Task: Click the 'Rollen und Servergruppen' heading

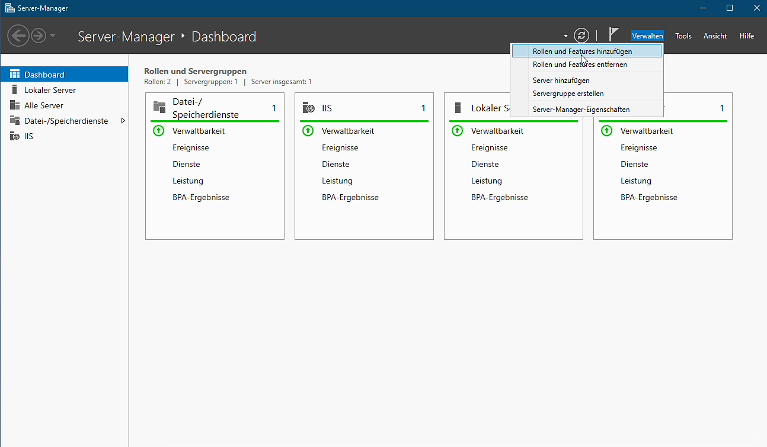Action: pyautogui.click(x=196, y=71)
